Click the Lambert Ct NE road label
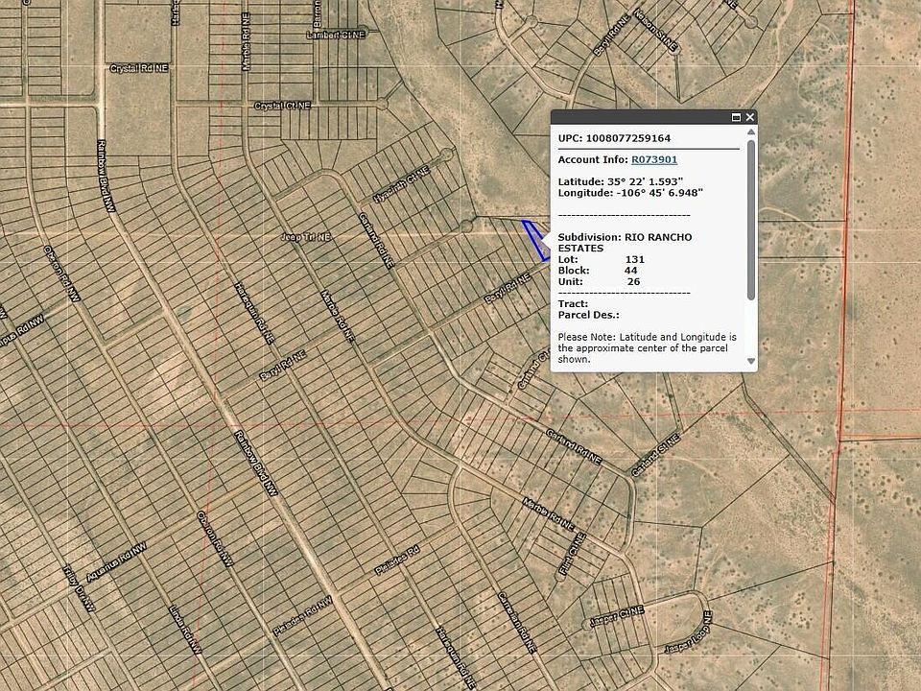Image resolution: width=921 pixels, height=691 pixels. coord(336,36)
